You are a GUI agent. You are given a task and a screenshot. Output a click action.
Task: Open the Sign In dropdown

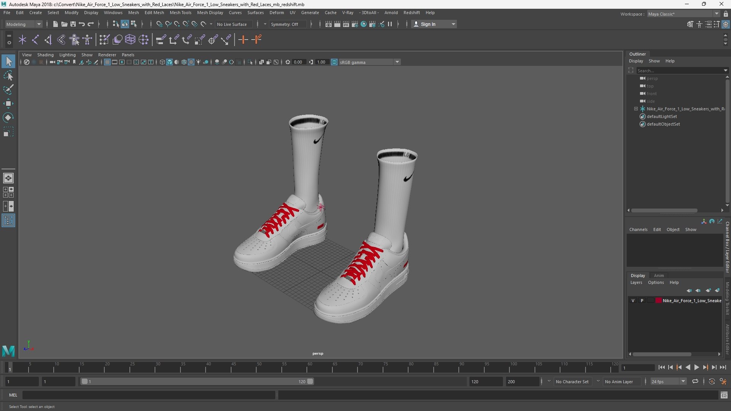coord(434,24)
